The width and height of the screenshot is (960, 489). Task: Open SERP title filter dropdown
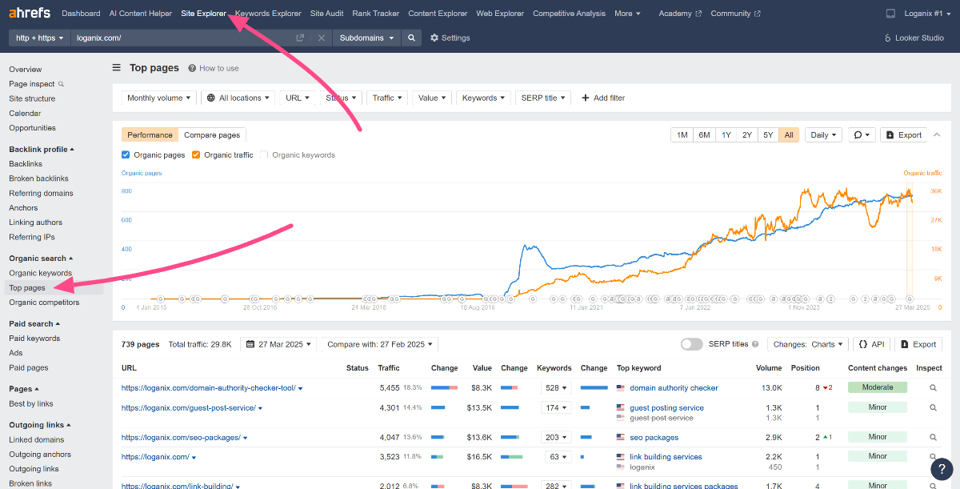543,98
